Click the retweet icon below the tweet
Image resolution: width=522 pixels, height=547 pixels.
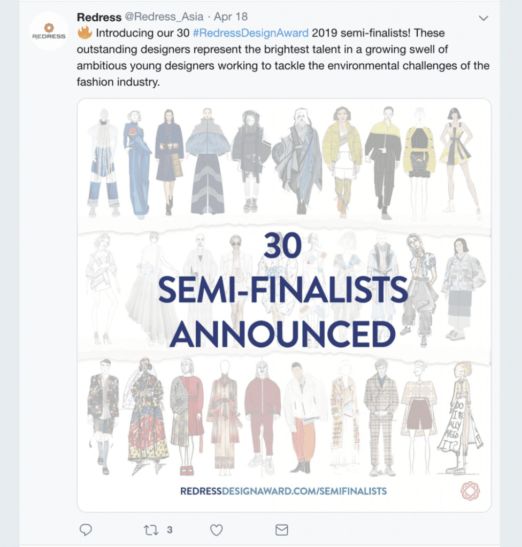(150, 529)
